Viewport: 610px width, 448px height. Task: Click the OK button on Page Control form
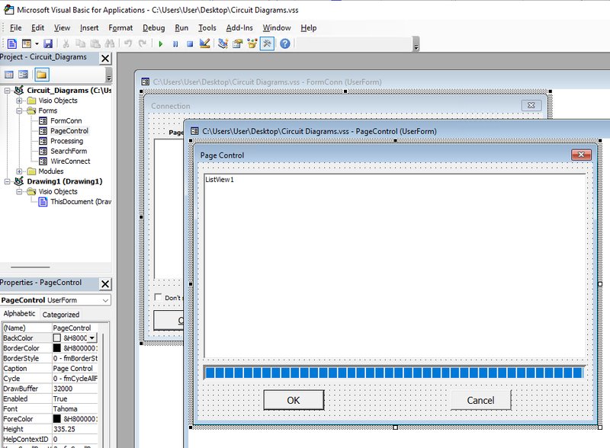pos(294,400)
